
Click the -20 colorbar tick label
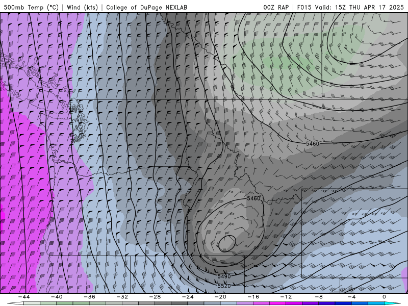pos(220,297)
